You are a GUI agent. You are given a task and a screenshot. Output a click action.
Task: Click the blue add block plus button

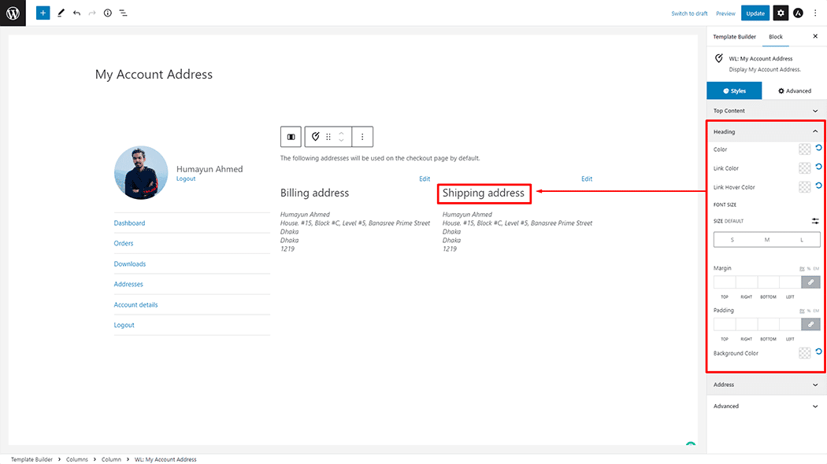pyautogui.click(x=43, y=13)
